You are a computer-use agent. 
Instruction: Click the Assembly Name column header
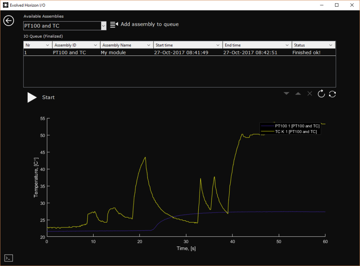(123, 45)
